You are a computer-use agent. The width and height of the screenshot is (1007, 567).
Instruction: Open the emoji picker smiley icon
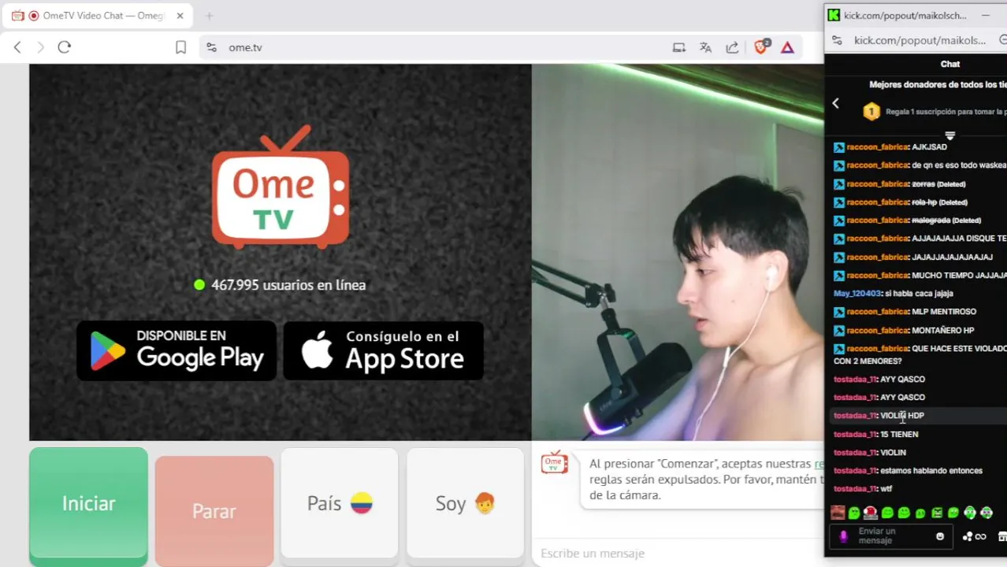click(940, 536)
